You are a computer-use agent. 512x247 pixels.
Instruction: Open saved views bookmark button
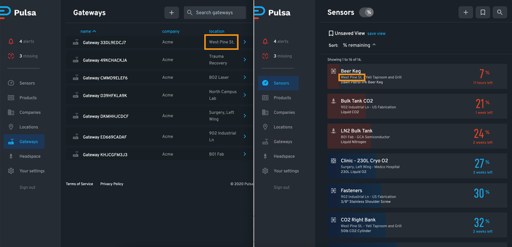pyautogui.click(x=483, y=12)
